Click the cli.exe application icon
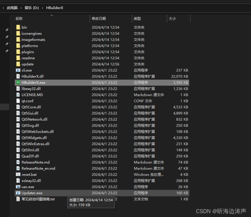Screen dimensions: 251x217 (x=18, y=70)
